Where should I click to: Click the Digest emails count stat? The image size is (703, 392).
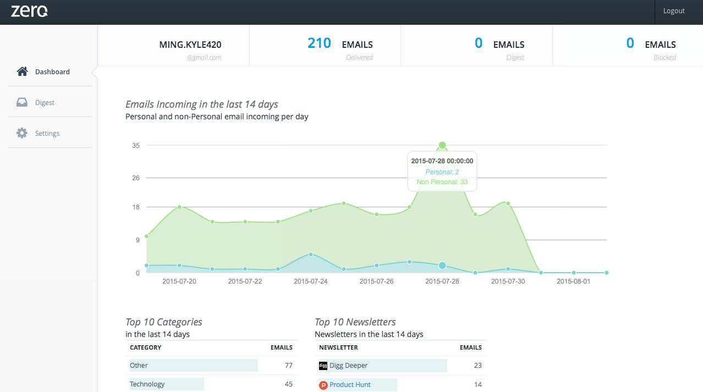tap(479, 43)
